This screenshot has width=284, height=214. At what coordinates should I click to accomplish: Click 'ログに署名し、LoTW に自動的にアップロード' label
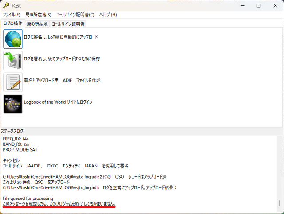click(61, 37)
